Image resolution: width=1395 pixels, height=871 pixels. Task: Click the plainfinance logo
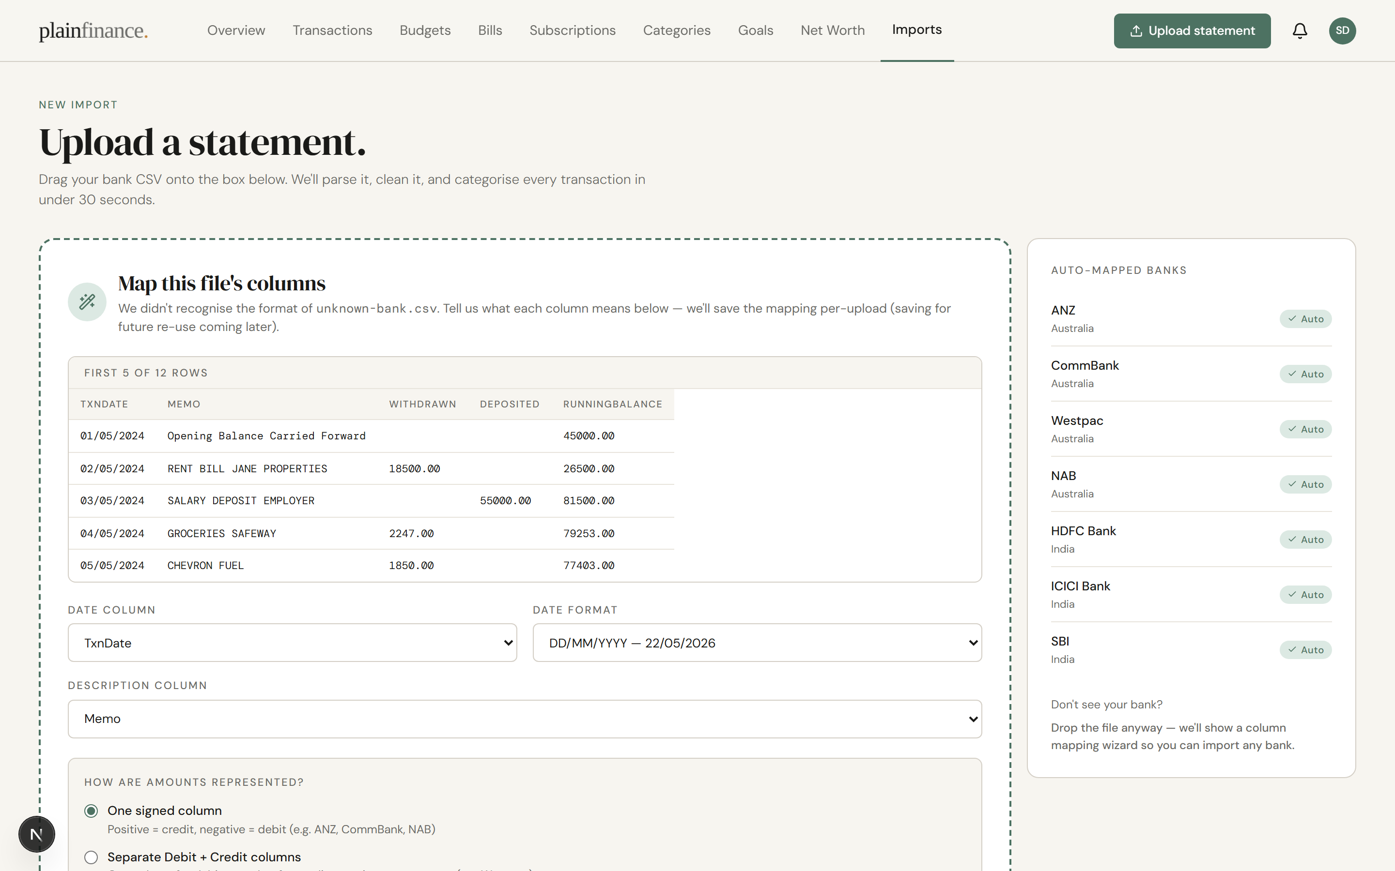93,30
